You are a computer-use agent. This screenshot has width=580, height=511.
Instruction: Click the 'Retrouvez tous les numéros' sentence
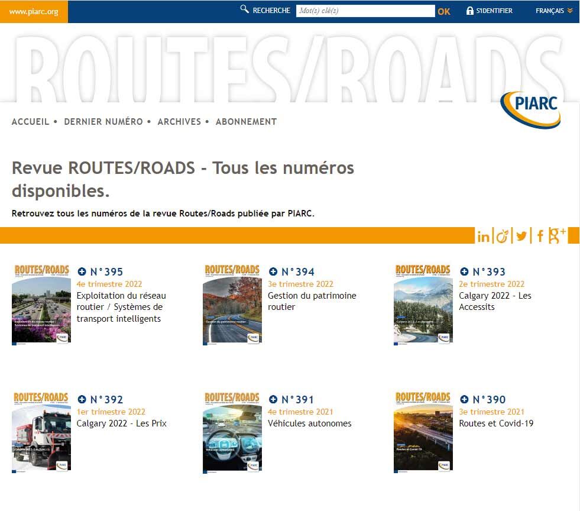point(163,214)
